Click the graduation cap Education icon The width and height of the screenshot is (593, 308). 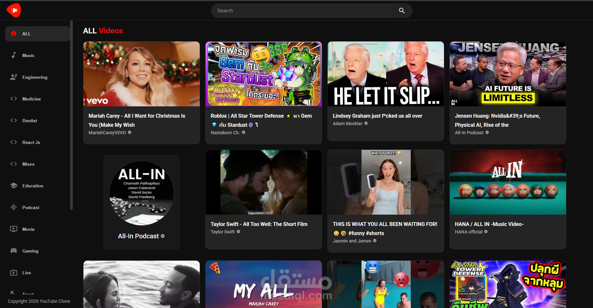tap(14, 186)
